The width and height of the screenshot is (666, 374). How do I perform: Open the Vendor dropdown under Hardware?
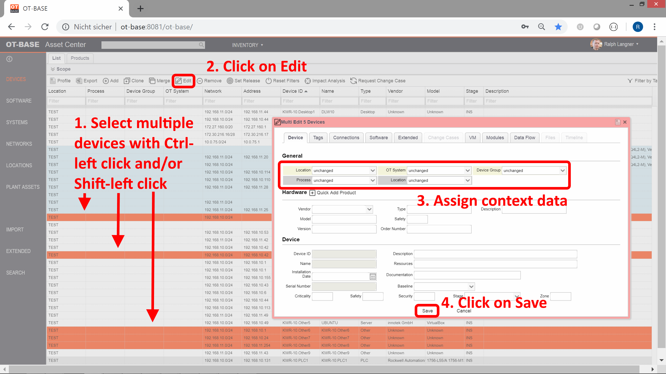(x=342, y=209)
